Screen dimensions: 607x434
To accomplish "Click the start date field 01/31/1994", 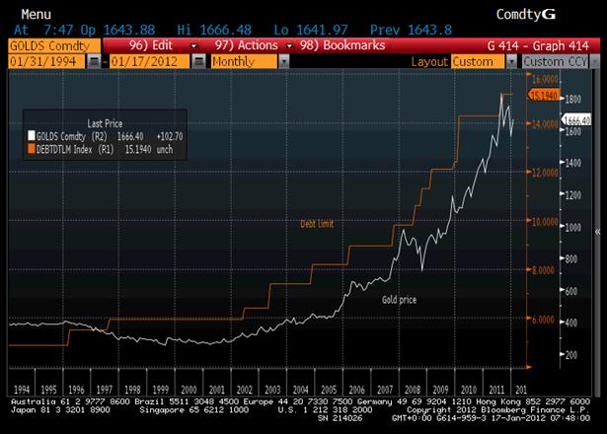I will pyautogui.click(x=46, y=61).
